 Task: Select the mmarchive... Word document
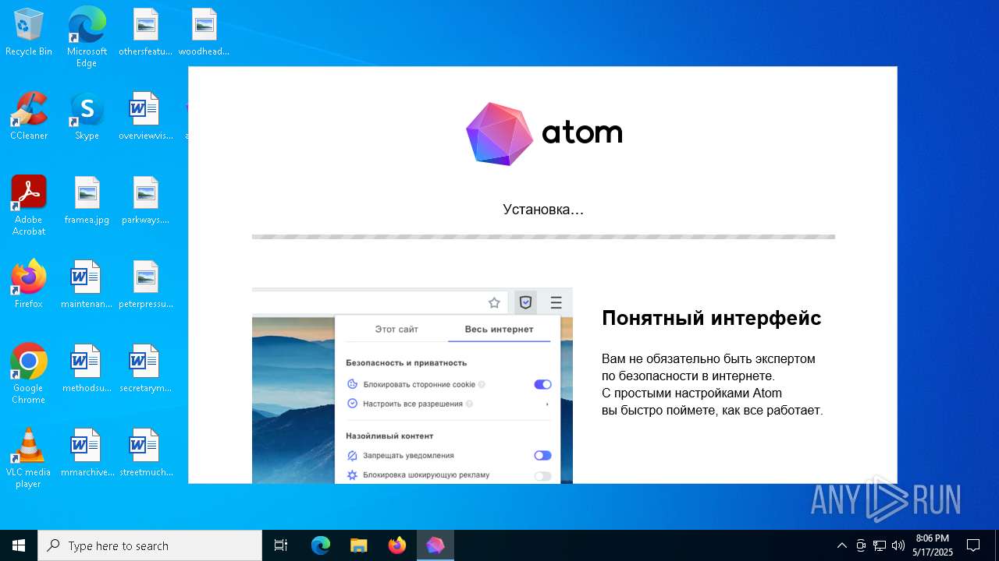tap(87, 453)
